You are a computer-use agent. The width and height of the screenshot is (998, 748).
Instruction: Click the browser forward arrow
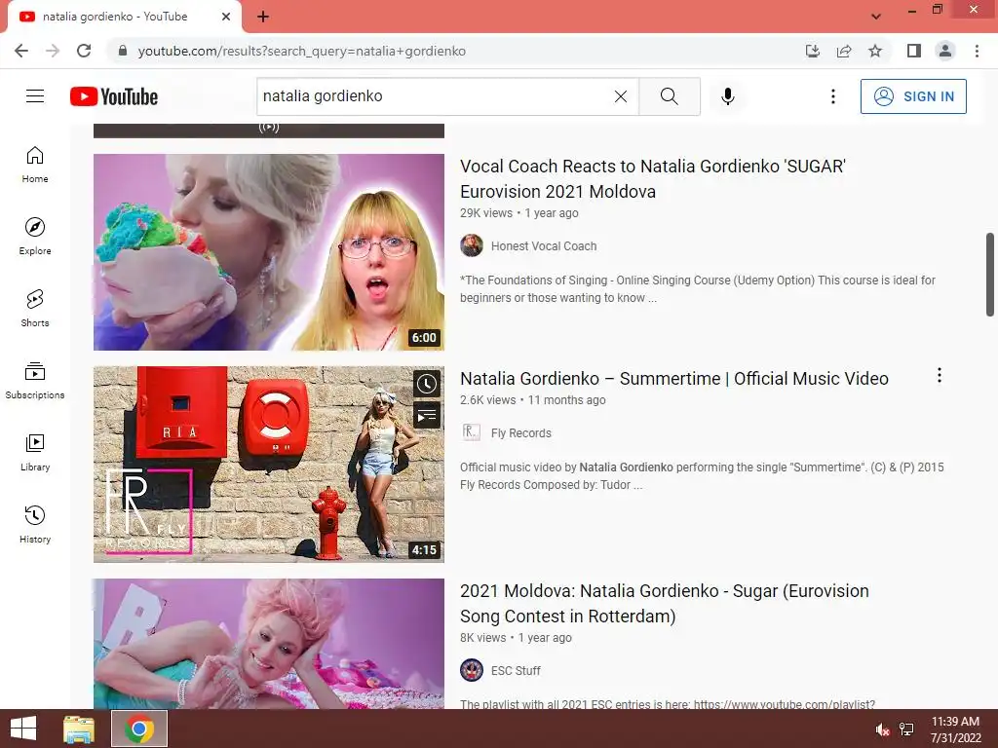tap(53, 51)
